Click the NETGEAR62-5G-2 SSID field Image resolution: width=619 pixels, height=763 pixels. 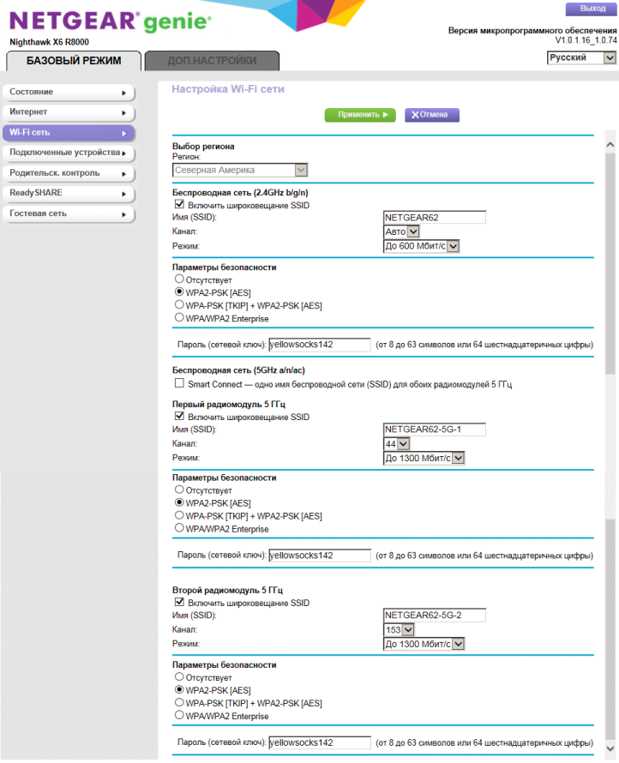(x=435, y=615)
